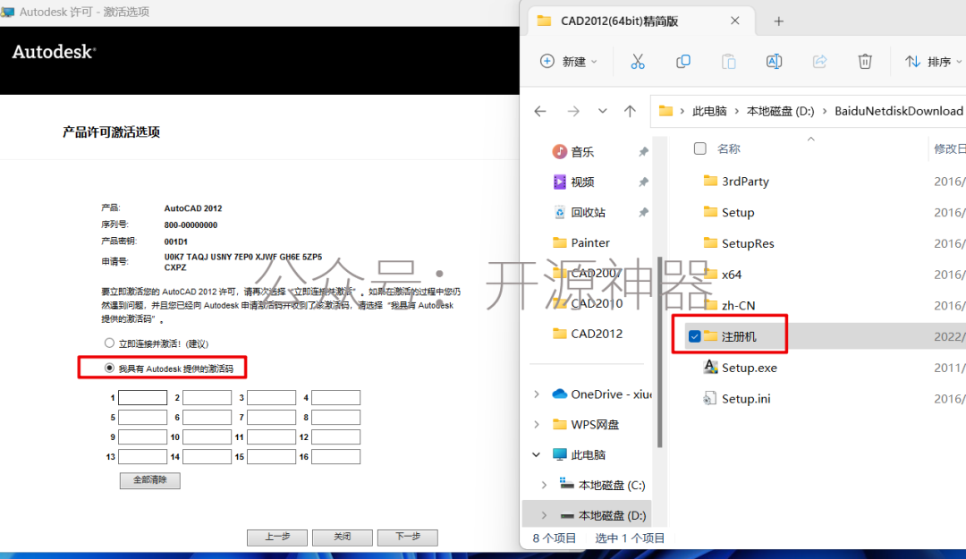Click BaiduNetdiskDownload in the address breadcrumb
Image resolution: width=966 pixels, height=559 pixels.
pos(899,111)
